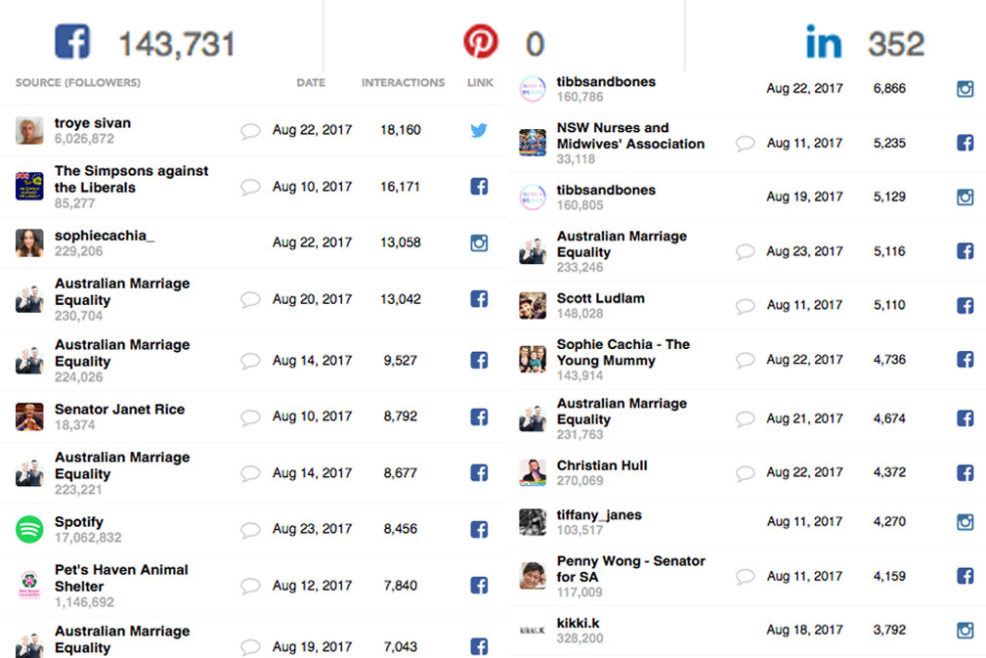Viewport: 986px width, 658px height.
Task: Click comment bubble in the Scott Ludlam row
Action: coord(746,306)
